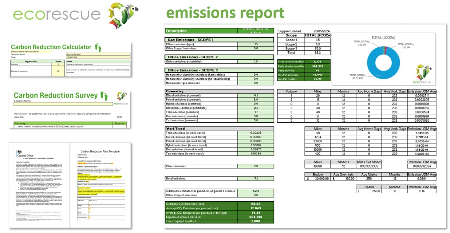Screen dimensions: 450x233
Task: Select the Plane emissions value cell showing 2.3
Action: 256,166
